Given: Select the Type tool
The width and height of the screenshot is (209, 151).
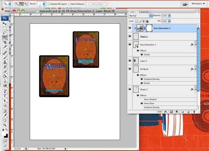Looking at the screenshot, I should tap(5, 95).
